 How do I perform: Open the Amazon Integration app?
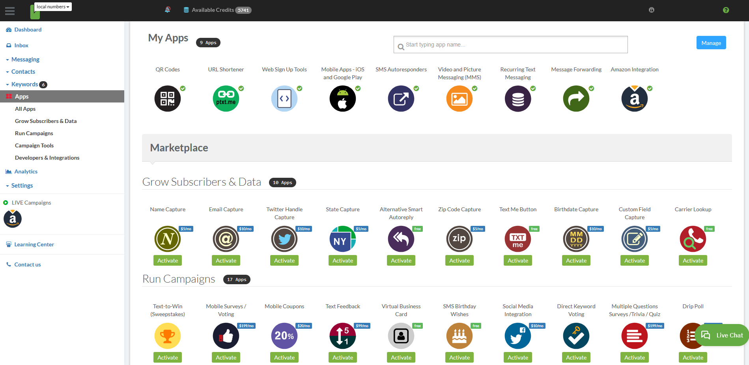tap(634, 99)
